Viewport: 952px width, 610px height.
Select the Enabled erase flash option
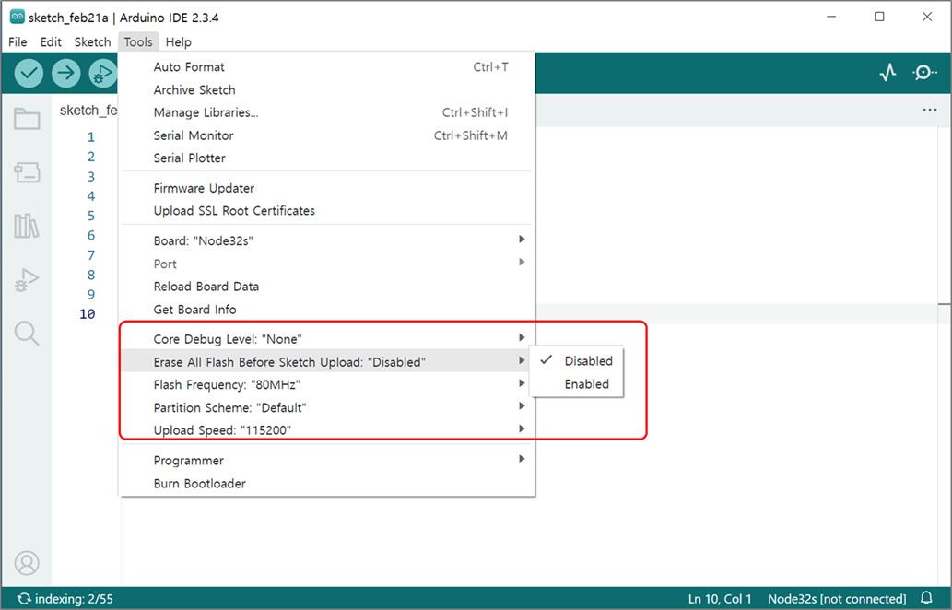(577, 384)
